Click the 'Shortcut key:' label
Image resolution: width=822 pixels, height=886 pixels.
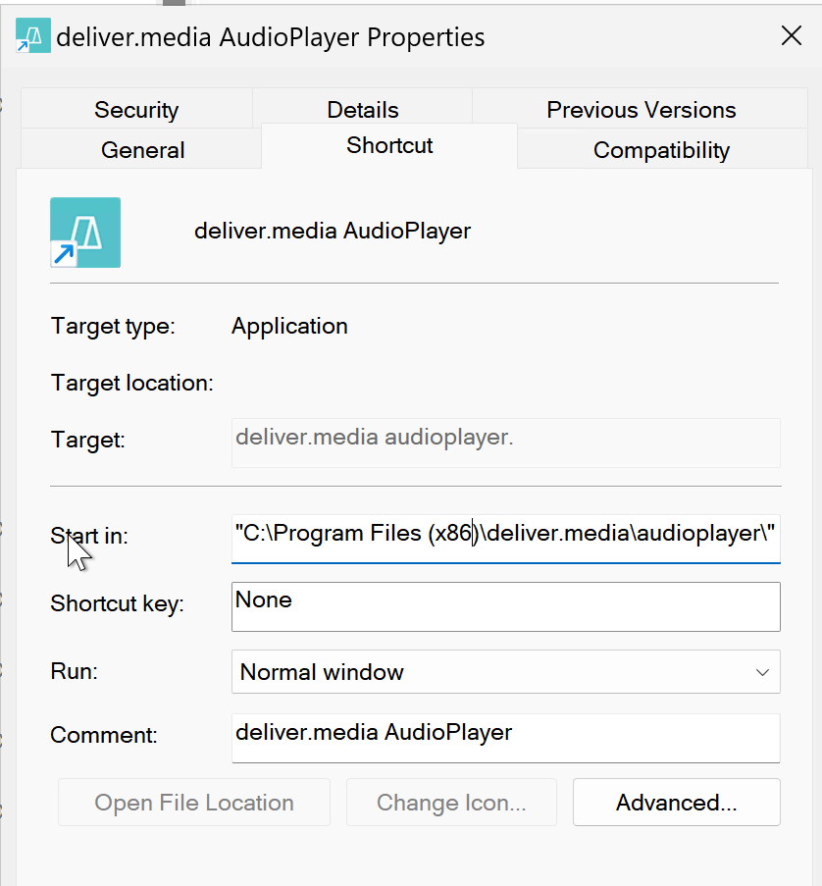118,603
